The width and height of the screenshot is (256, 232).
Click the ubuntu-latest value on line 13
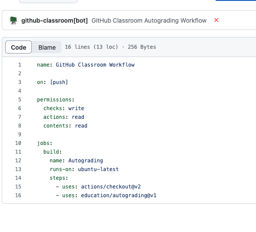pos(98,169)
